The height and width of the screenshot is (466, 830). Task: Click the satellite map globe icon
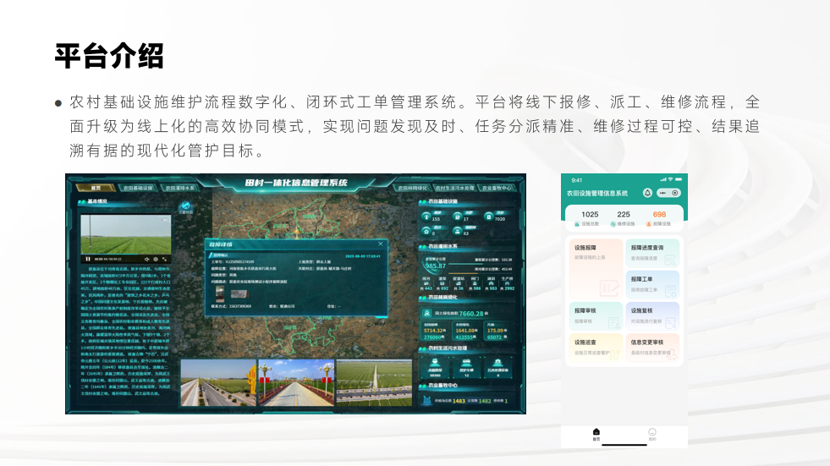[x=185, y=206]
